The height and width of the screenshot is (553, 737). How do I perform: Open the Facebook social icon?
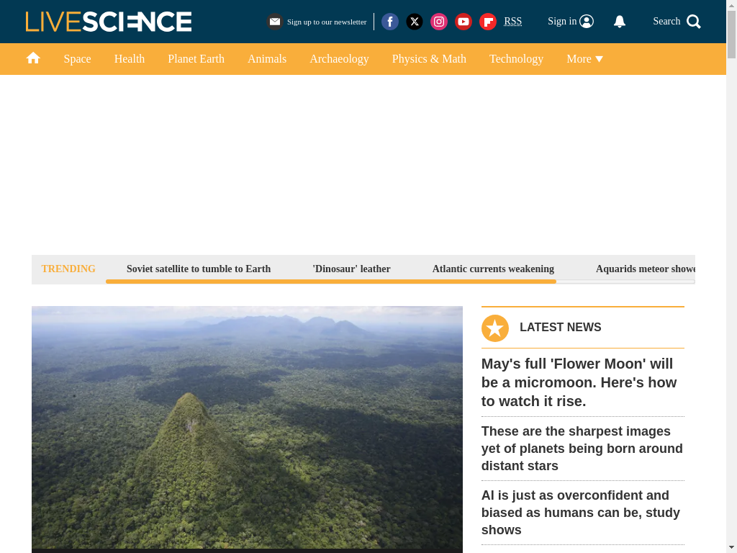[x=390, y=22]
